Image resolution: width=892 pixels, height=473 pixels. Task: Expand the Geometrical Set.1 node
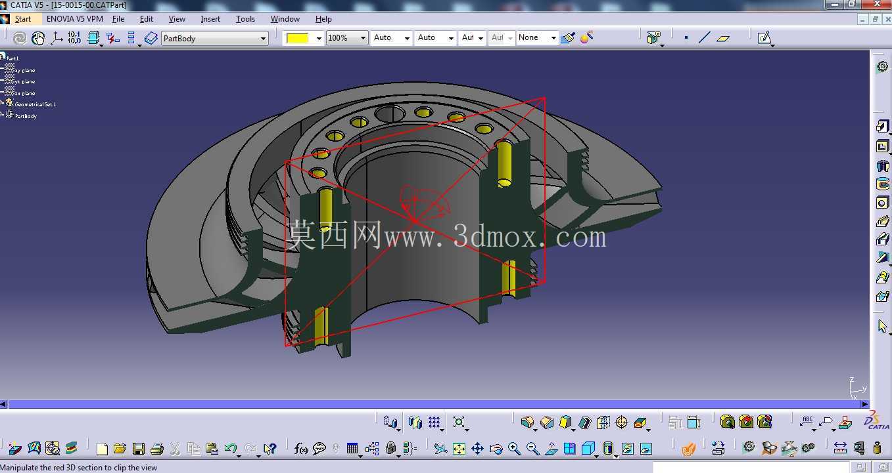pos(2,102)
